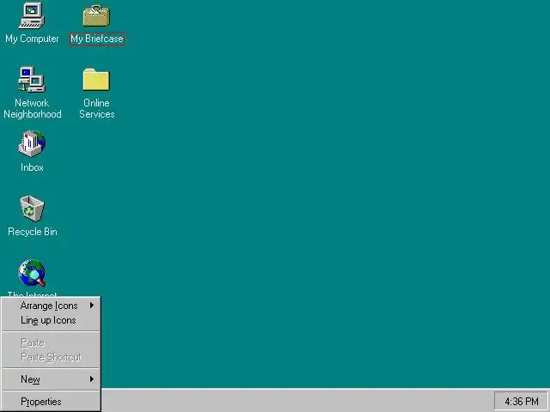Click the Recycle Bin label text

tap(33, 232)
